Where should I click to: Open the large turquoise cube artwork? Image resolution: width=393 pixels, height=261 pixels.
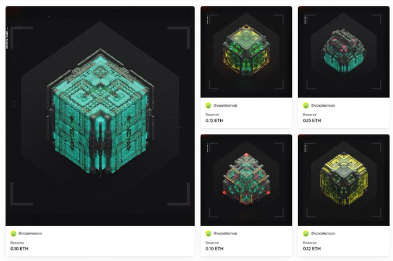tap(100, 116)
